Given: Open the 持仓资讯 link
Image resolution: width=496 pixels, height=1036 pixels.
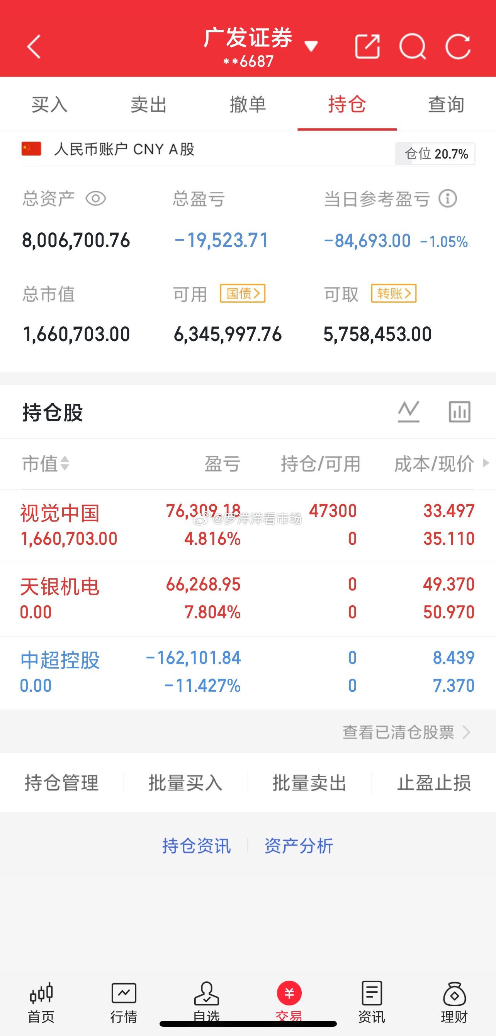Looking at the screenshot, I should tap(196, 846).
